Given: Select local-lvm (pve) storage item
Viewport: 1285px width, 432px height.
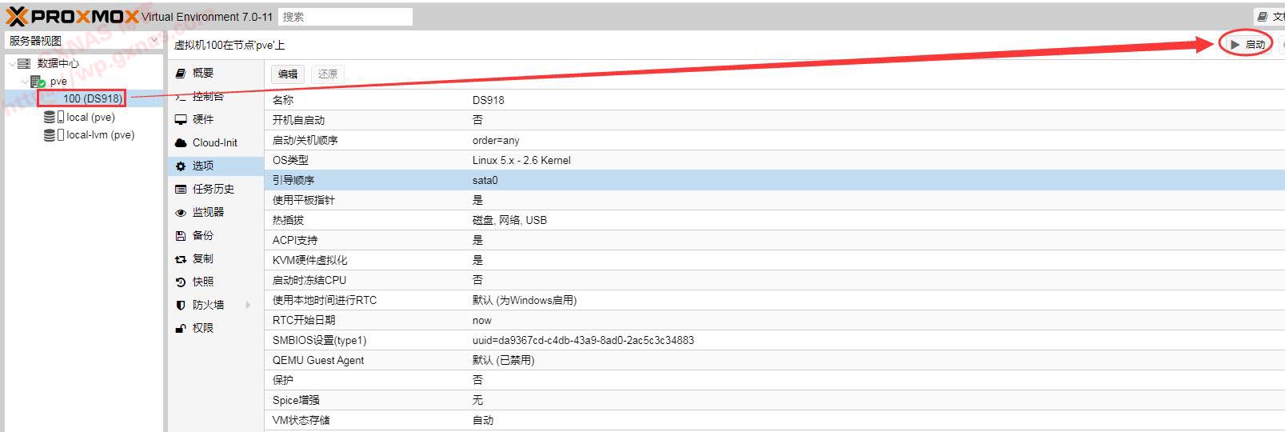Looking at the screenshot, I should click(x=100, y=135).
